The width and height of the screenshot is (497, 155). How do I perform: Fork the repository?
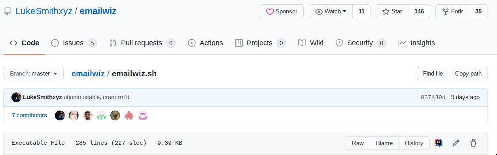(x=452, y=11)
